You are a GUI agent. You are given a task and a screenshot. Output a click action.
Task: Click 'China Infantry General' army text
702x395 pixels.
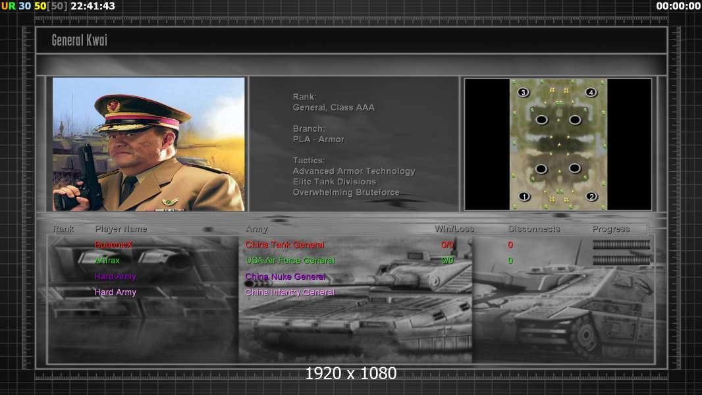point(290,292)
